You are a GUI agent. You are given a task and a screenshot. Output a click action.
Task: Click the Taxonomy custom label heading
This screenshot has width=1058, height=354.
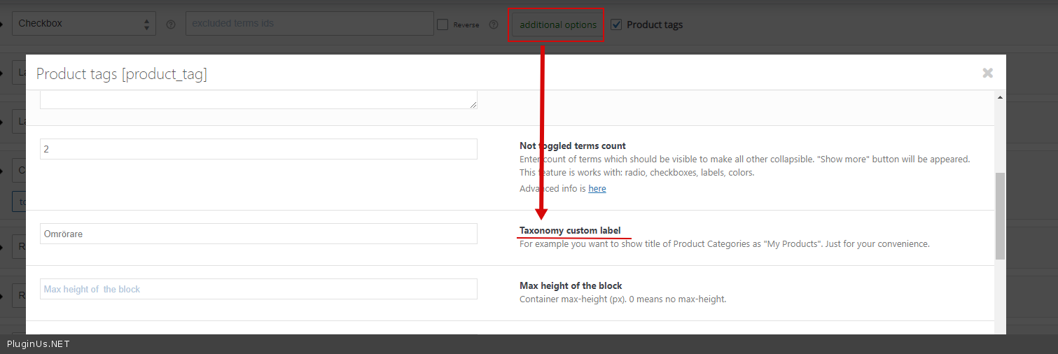569,231
